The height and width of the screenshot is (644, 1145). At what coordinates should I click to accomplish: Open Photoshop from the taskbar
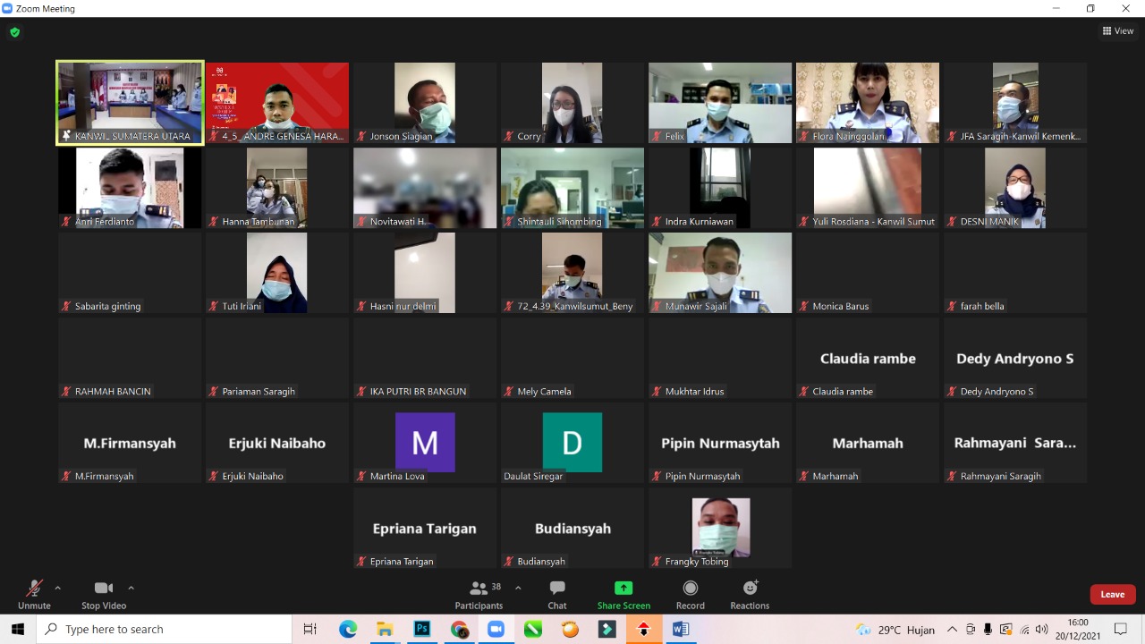[x=422, y=630]
